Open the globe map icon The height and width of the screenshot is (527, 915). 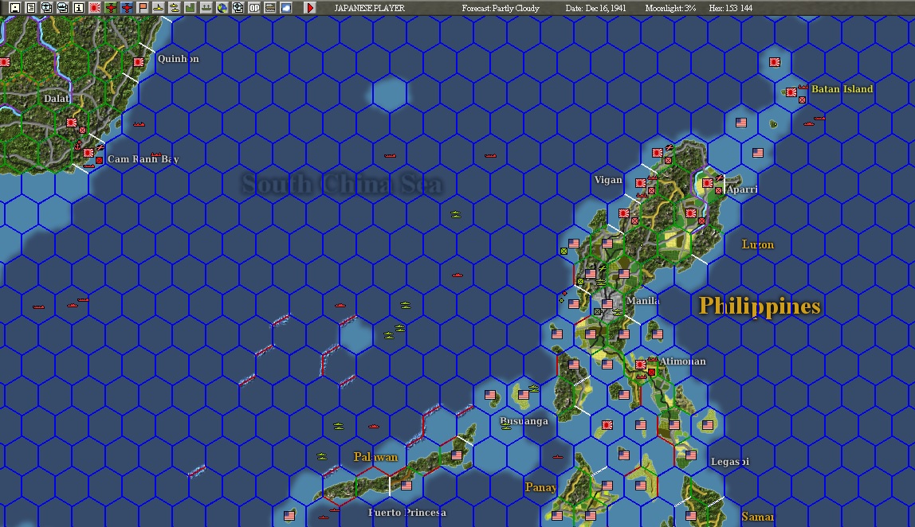pos(222,8)
